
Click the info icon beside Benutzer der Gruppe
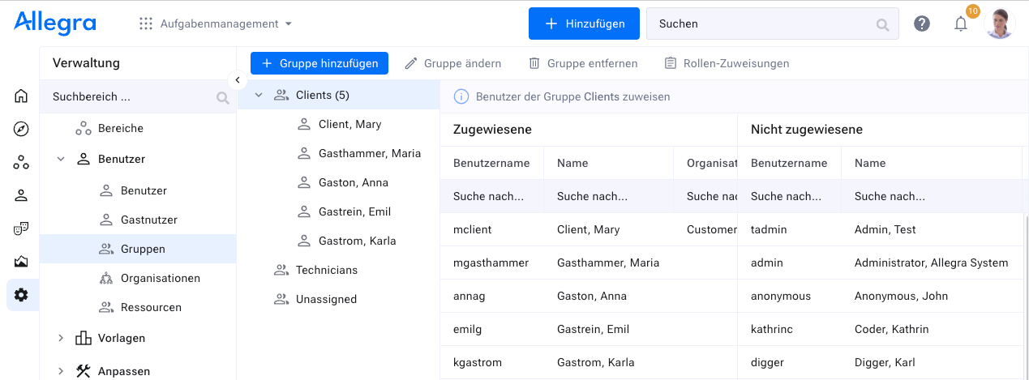461,96
